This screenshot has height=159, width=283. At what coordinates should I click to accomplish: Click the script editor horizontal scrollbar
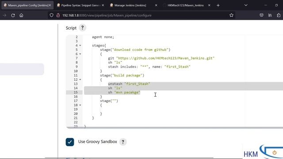click(175, 128)
